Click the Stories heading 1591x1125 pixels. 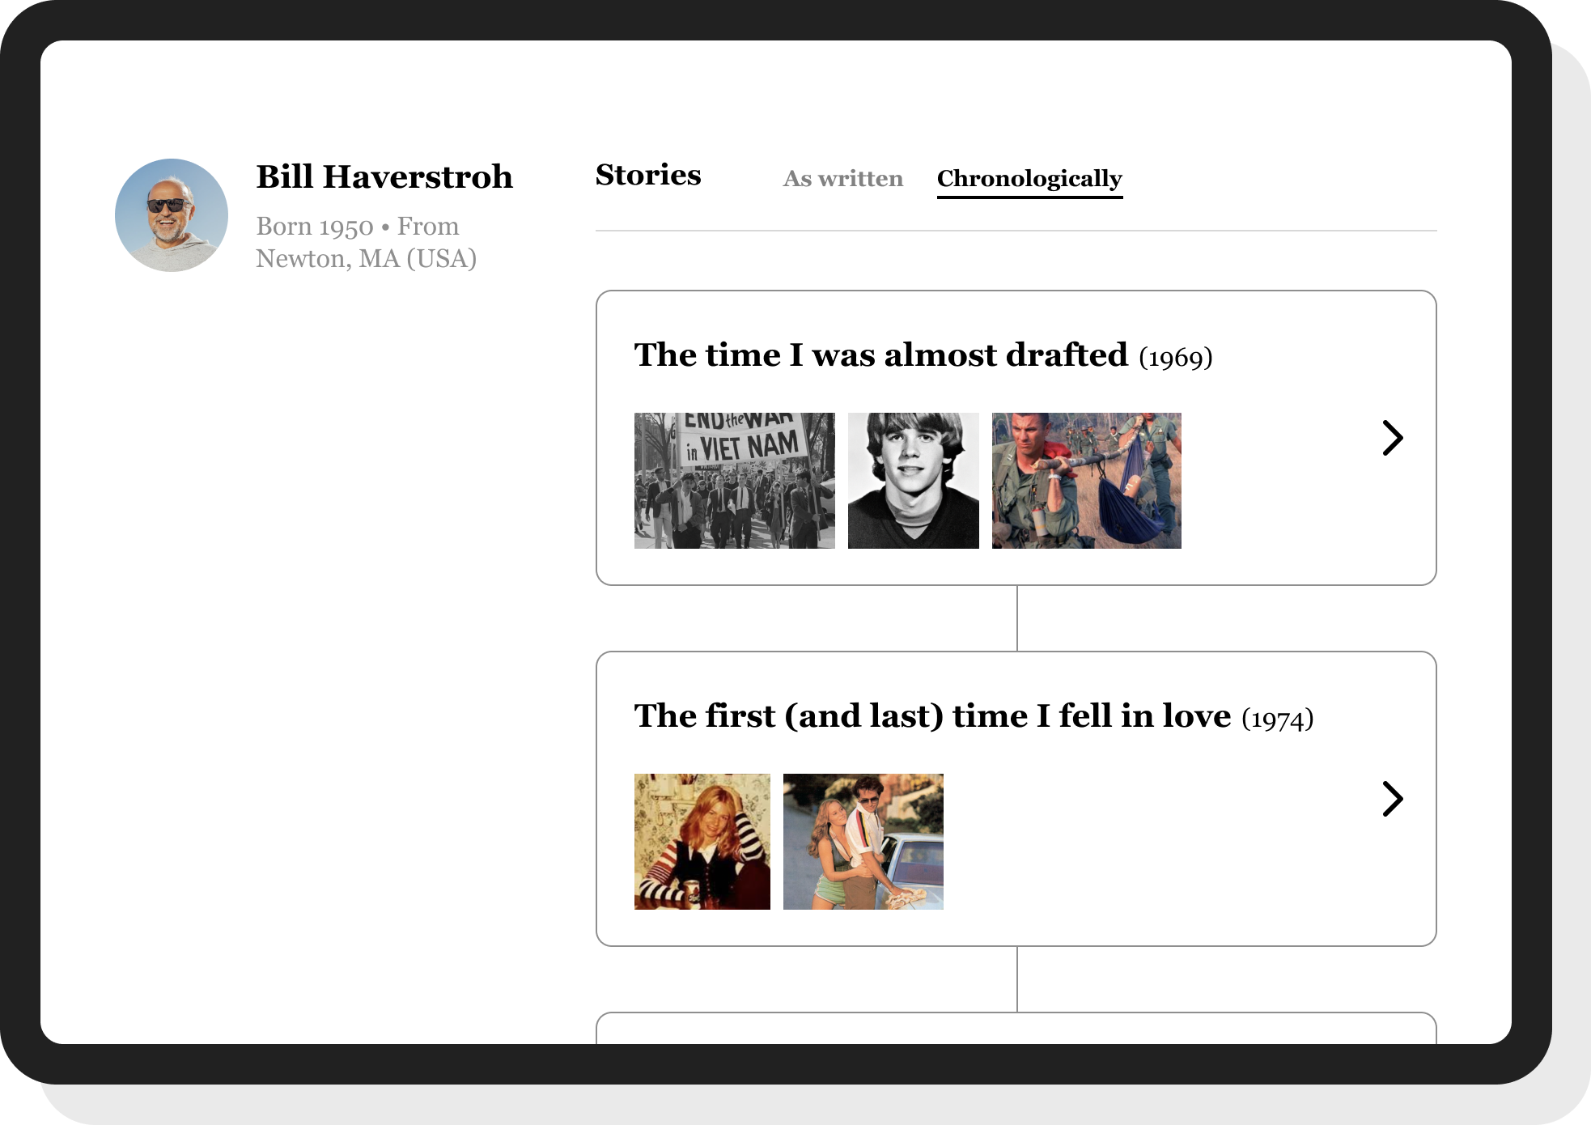coord(648,175)
